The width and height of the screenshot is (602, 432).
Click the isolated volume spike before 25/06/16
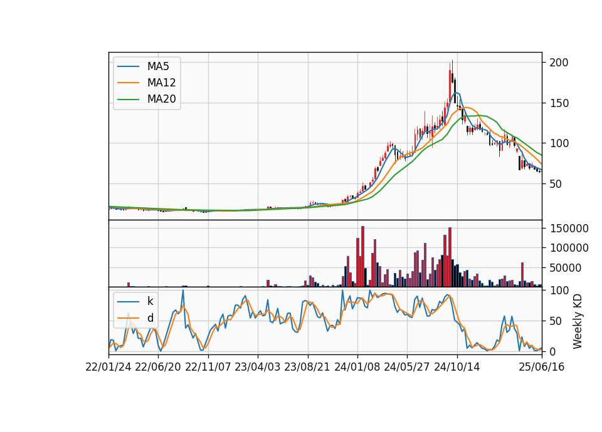click(x=522, y=274)
